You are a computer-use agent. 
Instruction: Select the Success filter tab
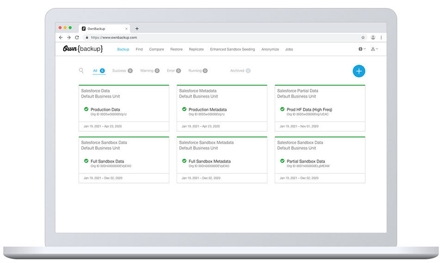point(122,71)
